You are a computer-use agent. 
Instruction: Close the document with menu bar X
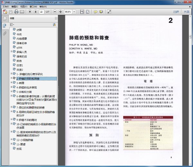(x=190, y=7)
